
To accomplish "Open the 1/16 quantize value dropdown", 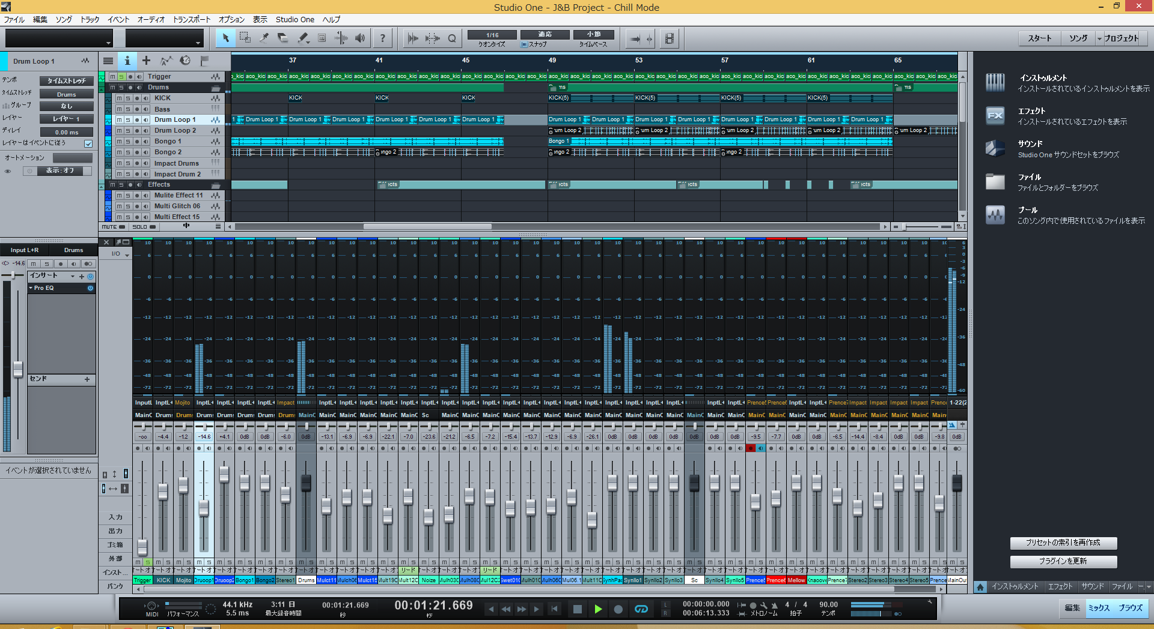I will (492, 35).
